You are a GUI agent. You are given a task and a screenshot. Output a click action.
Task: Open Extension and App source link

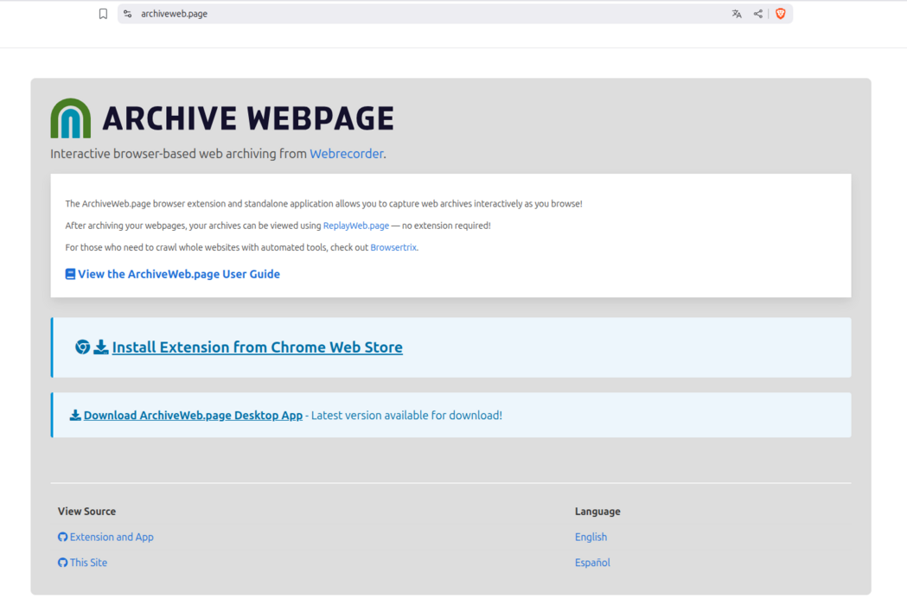(112, 538)
